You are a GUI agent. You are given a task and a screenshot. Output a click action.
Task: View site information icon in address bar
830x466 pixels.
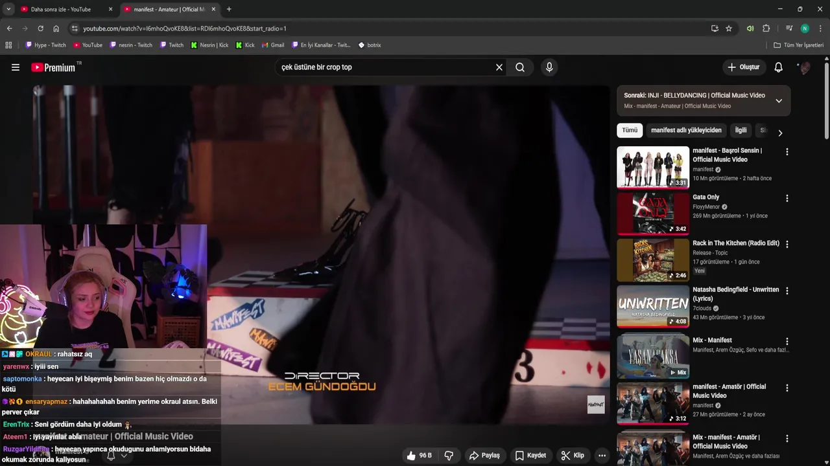coord(75,28)
